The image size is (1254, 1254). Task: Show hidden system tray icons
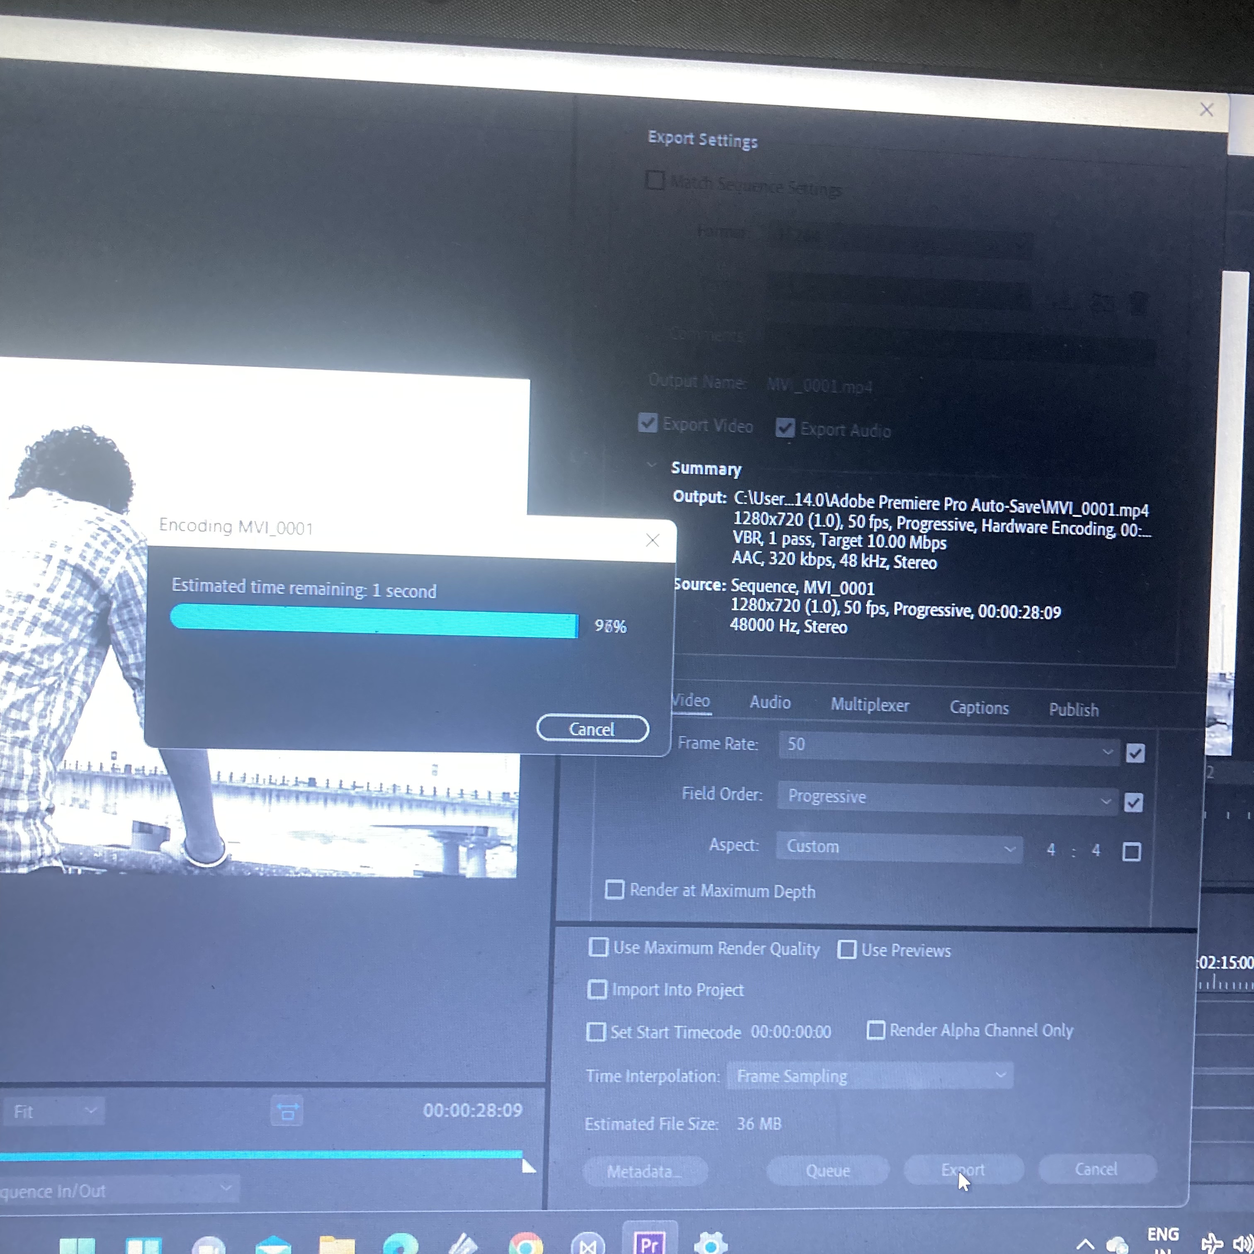(x=1084, y=1244)
